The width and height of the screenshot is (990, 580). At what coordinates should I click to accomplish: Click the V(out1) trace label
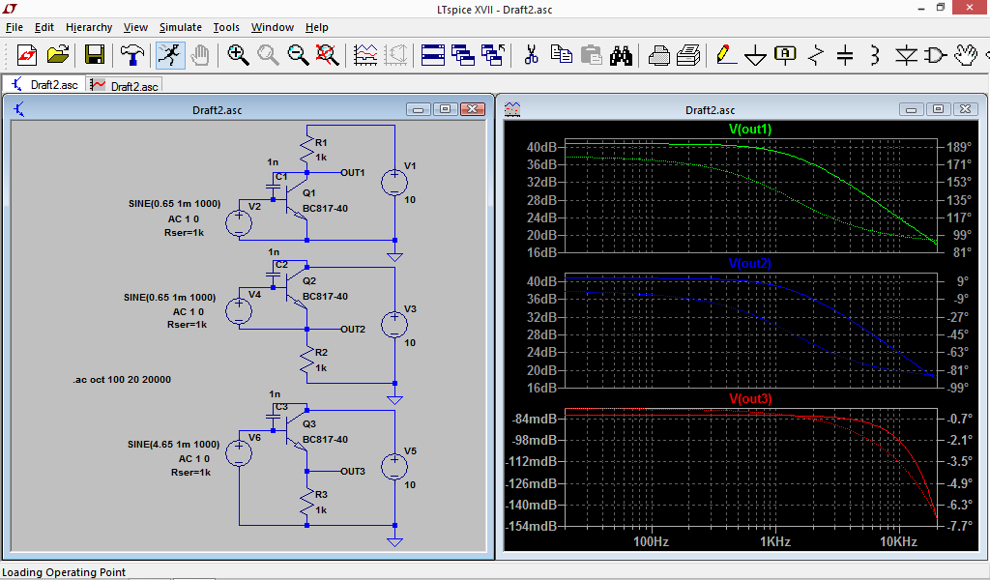750,130
